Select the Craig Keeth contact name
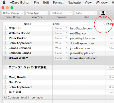114x103 pixels. (17, 77)
